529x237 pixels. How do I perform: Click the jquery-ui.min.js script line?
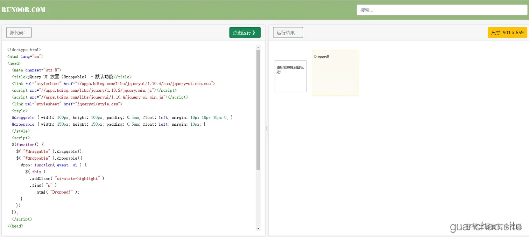tap(100, 97)
